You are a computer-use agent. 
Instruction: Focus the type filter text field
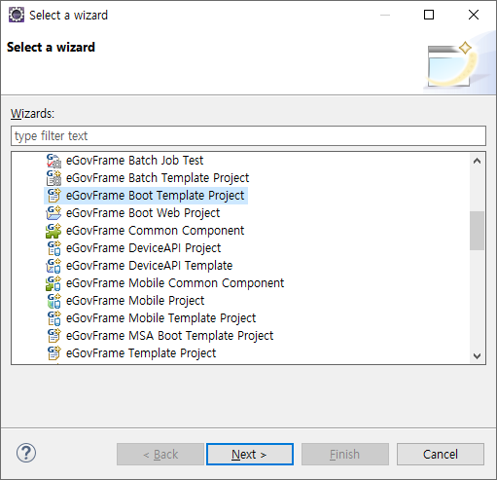click(248, 136)
